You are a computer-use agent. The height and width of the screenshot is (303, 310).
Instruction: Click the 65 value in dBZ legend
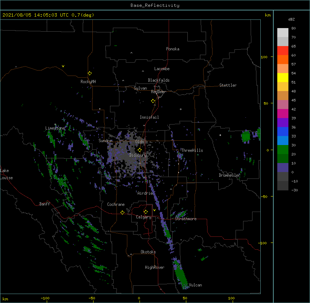tap(293, 46)
